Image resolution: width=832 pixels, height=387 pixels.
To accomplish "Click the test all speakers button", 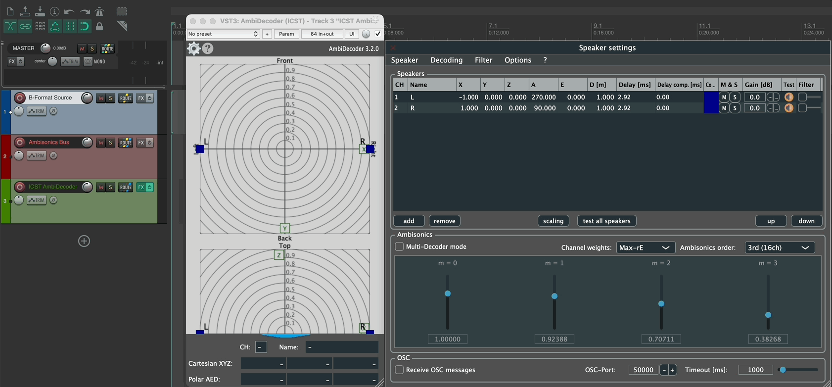I will tap(606, 221).
